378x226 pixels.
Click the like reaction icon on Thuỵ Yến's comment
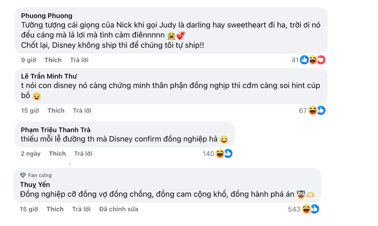point(315,209)
